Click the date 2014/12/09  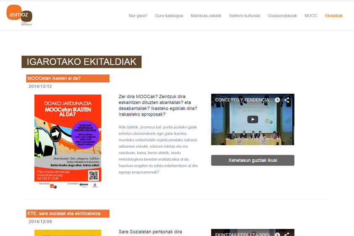point(40,222)
